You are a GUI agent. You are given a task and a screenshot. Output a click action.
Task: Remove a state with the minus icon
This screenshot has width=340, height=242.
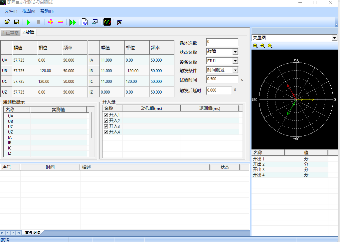coord(60,22)
